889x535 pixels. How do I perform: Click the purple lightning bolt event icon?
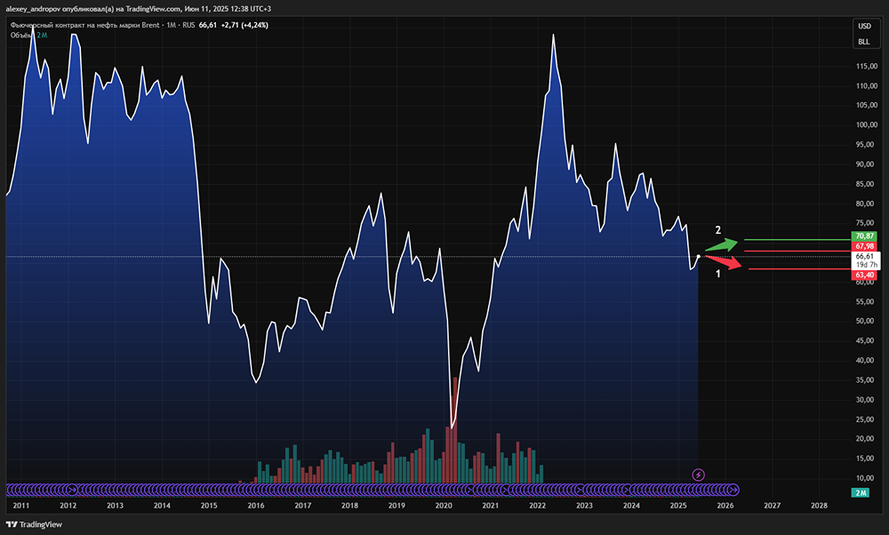click(x=699, y=475)
